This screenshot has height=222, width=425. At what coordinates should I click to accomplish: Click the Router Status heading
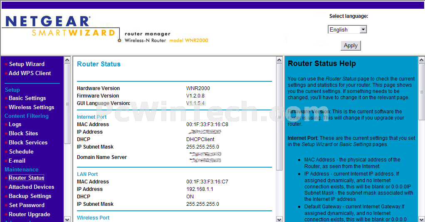click(x=99, y=64)
